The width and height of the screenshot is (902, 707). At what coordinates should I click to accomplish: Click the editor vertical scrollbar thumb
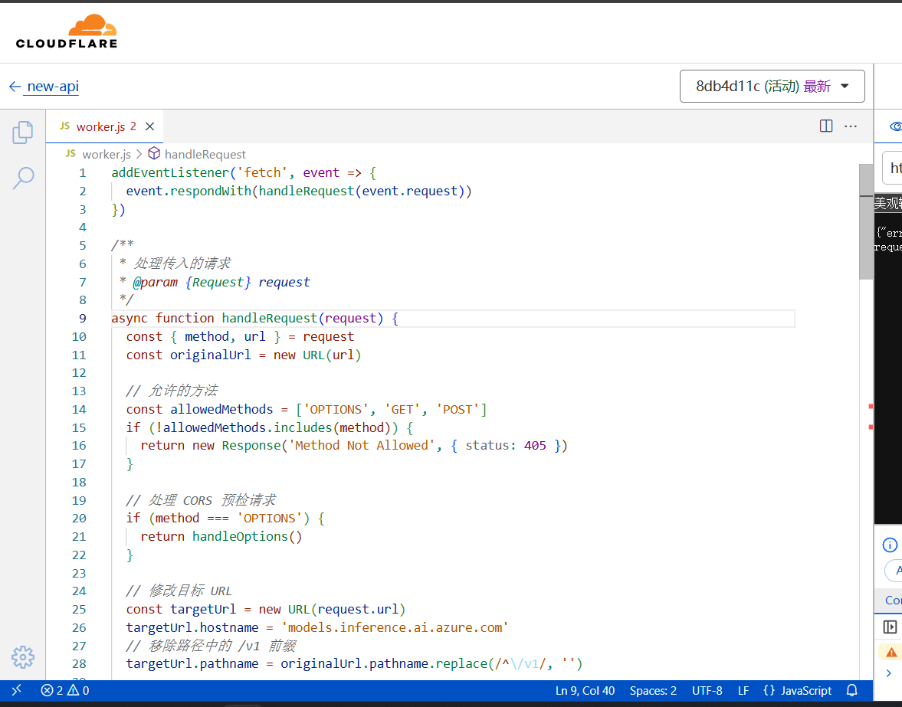(x=866, y=222)
